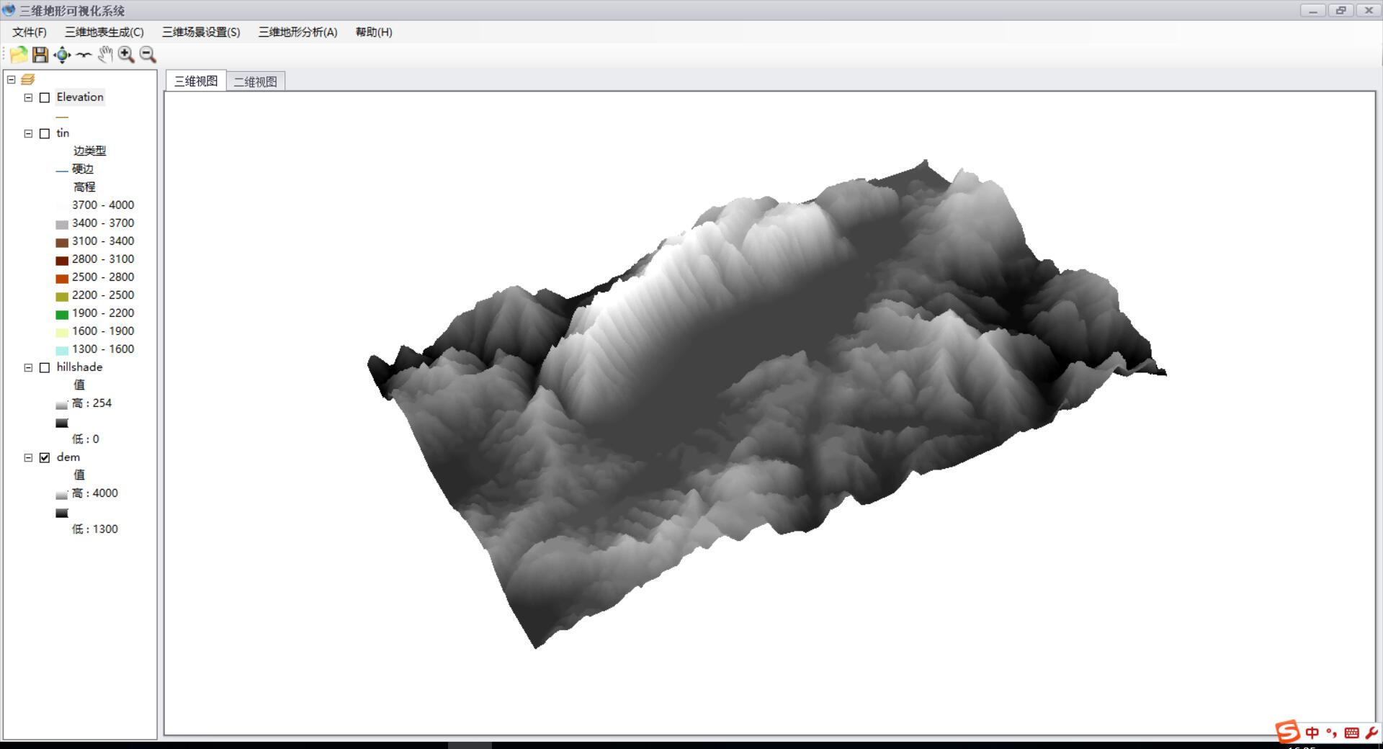Turn on the tin layer checkbox
Image resolution: width=1383 pixels, height=749 pixels.
click(x=45, y=134)
